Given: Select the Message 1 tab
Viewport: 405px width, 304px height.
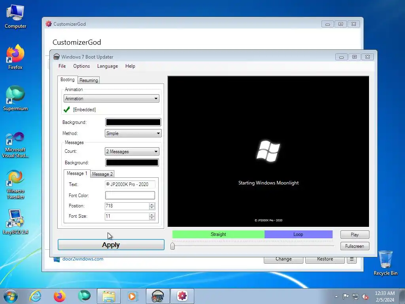Looking at the screenshot, I should [77, 173].
